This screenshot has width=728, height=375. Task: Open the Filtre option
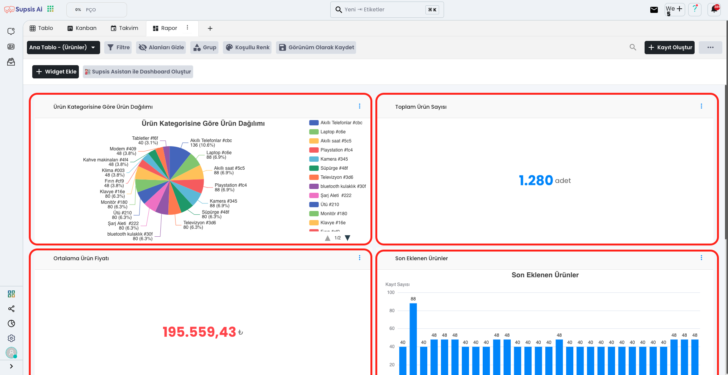pyautogui.click(x=118, y=47)
